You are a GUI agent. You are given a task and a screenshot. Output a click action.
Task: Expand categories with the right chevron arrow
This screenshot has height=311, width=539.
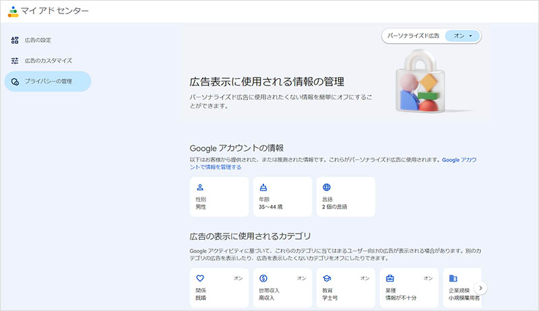click(x=481, y=287)
